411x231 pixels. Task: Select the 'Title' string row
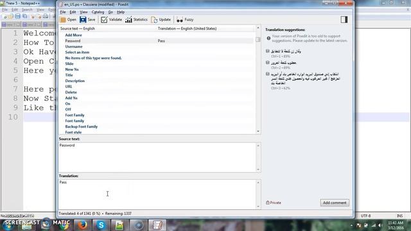pyautogui.click(x=157, y=75)
